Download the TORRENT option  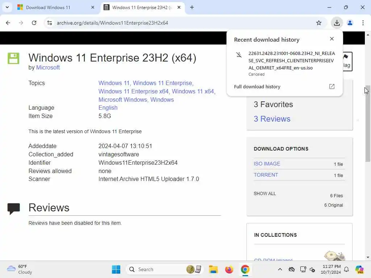266,175
